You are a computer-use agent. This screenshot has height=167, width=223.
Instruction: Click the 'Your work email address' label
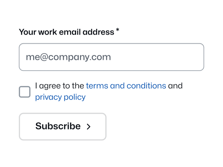tap(67, 32)
